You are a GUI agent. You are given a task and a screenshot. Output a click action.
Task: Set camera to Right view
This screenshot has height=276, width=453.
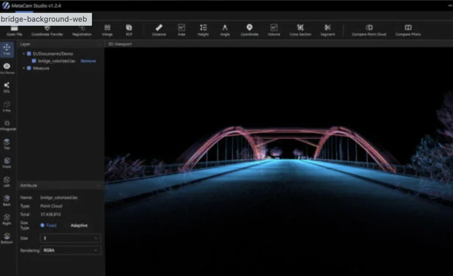pos(7,219)
